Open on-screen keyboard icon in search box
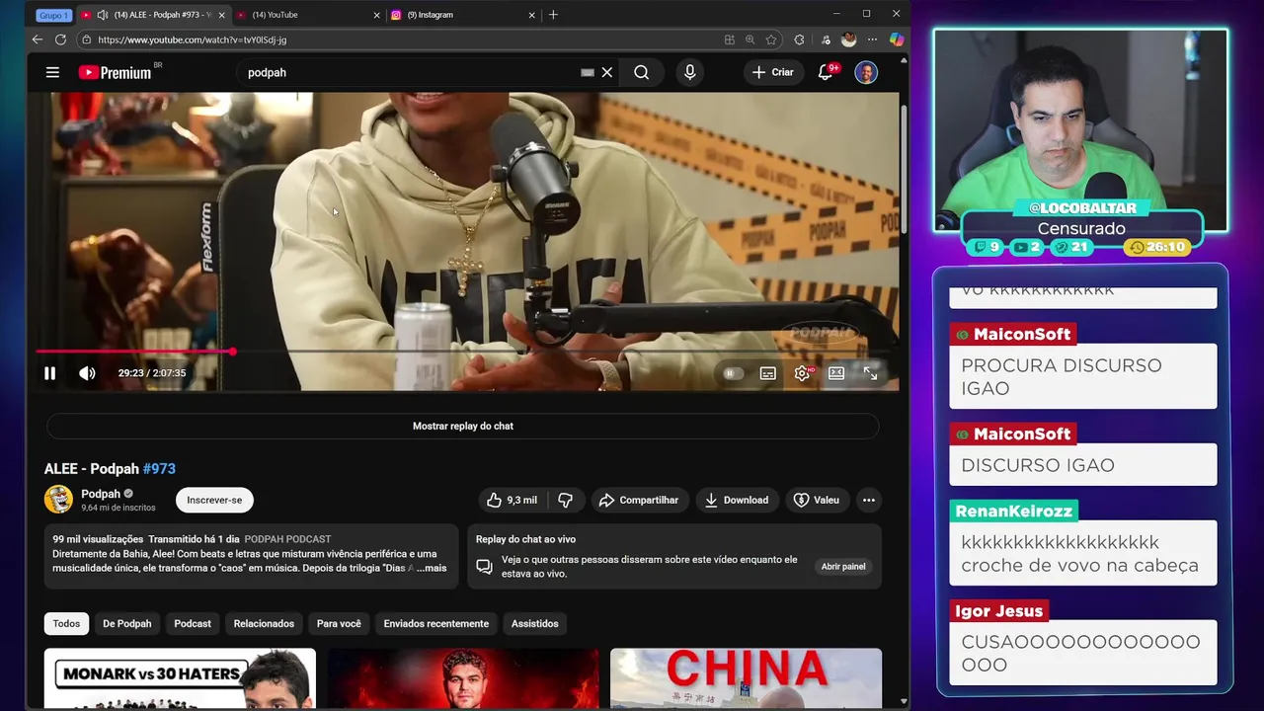Viewport: 1264px width, 711px height. [x=588, y=72]
